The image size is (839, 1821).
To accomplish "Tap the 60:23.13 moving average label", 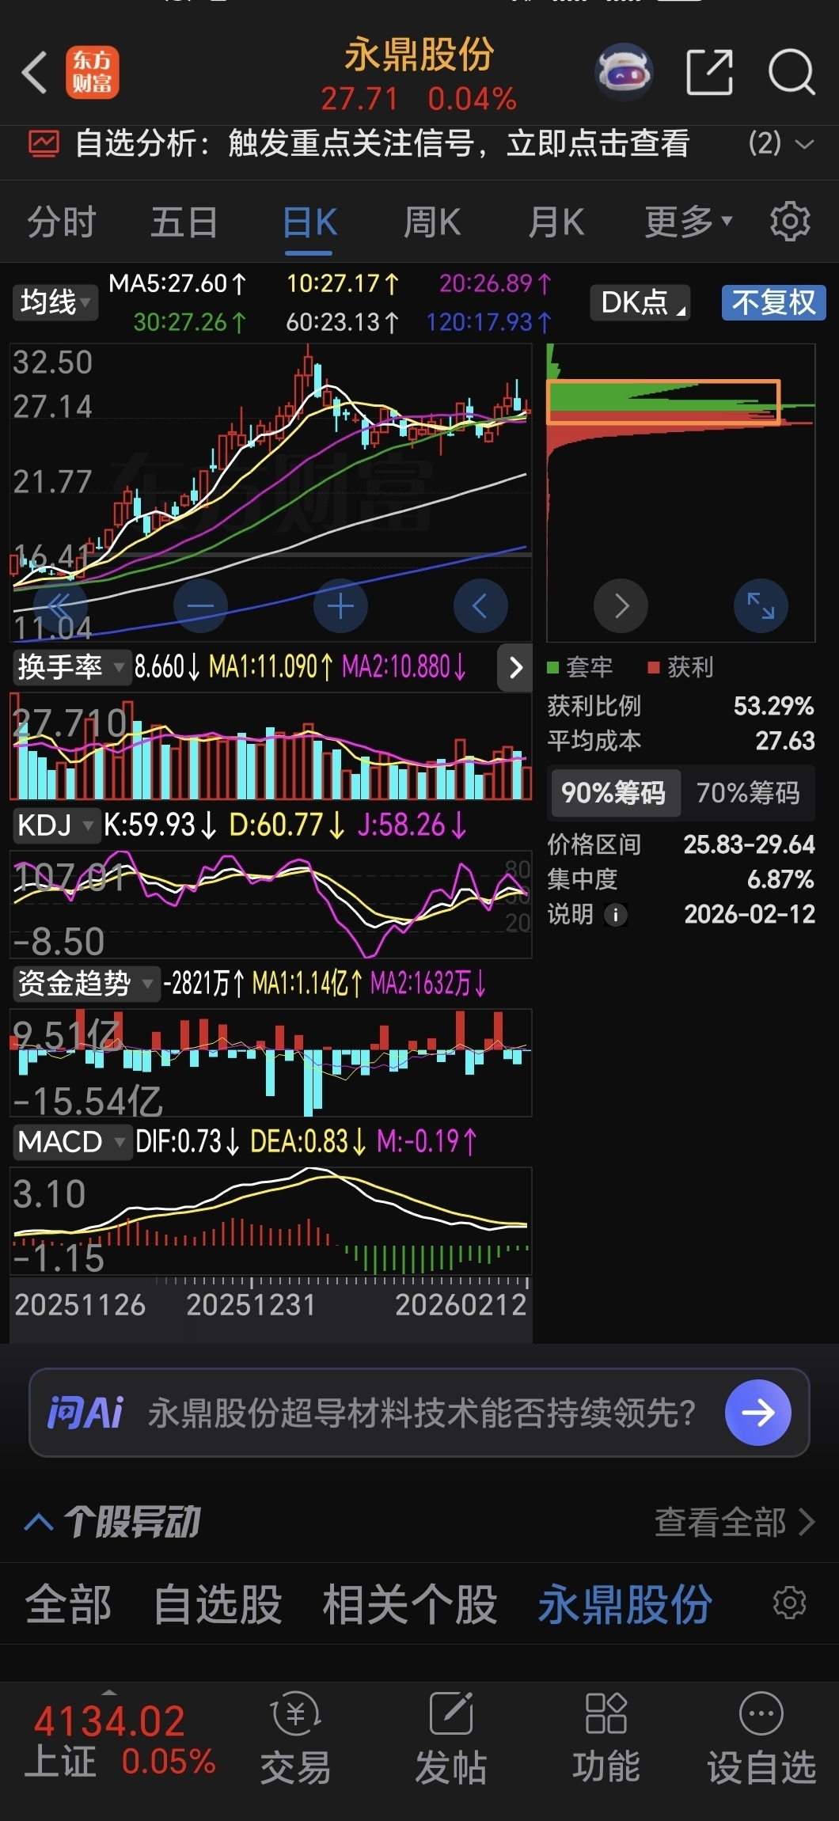I will coord(343,322).
